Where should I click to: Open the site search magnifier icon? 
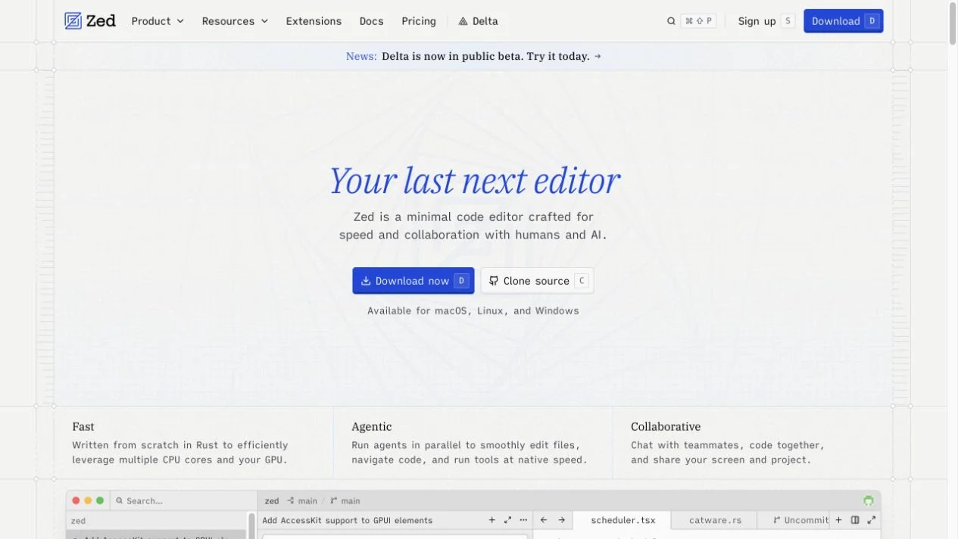coord(671,21)
